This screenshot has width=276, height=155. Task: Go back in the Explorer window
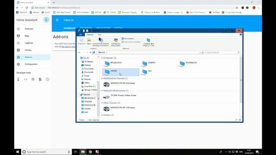pyautogui.click(x=79, y=53)
